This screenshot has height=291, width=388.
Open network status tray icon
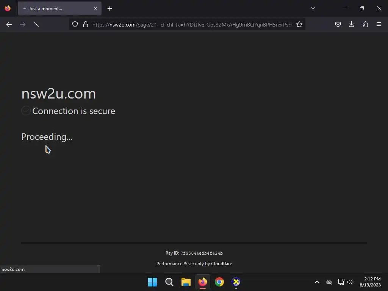point(341,282)
